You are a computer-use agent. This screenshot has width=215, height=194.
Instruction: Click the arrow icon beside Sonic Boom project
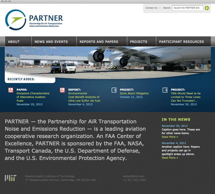pyautogui.click(x=114, y=90)
